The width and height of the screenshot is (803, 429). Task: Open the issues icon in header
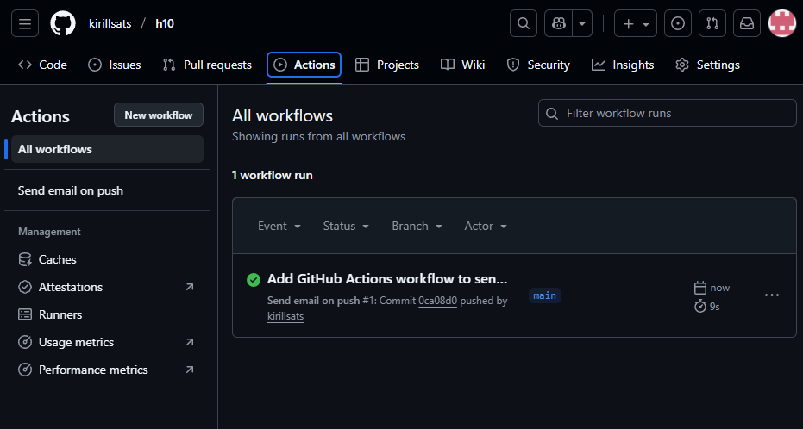[678, 23]
